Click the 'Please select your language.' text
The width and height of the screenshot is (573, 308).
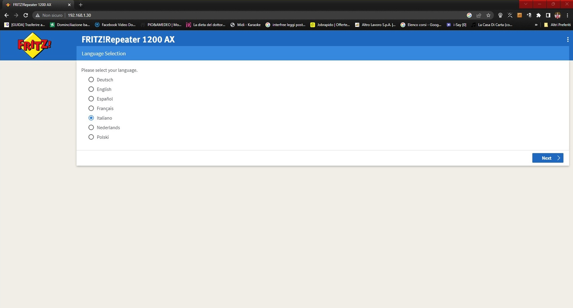109,70
